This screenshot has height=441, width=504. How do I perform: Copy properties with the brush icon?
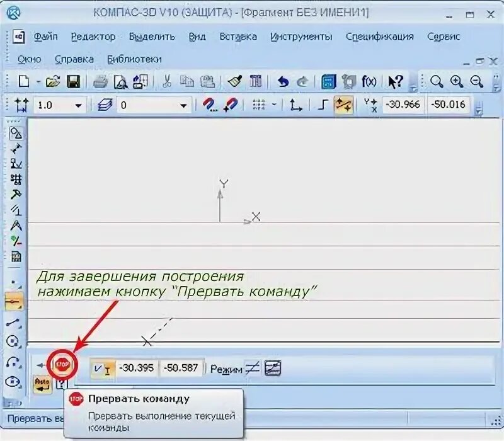[235, 81]
